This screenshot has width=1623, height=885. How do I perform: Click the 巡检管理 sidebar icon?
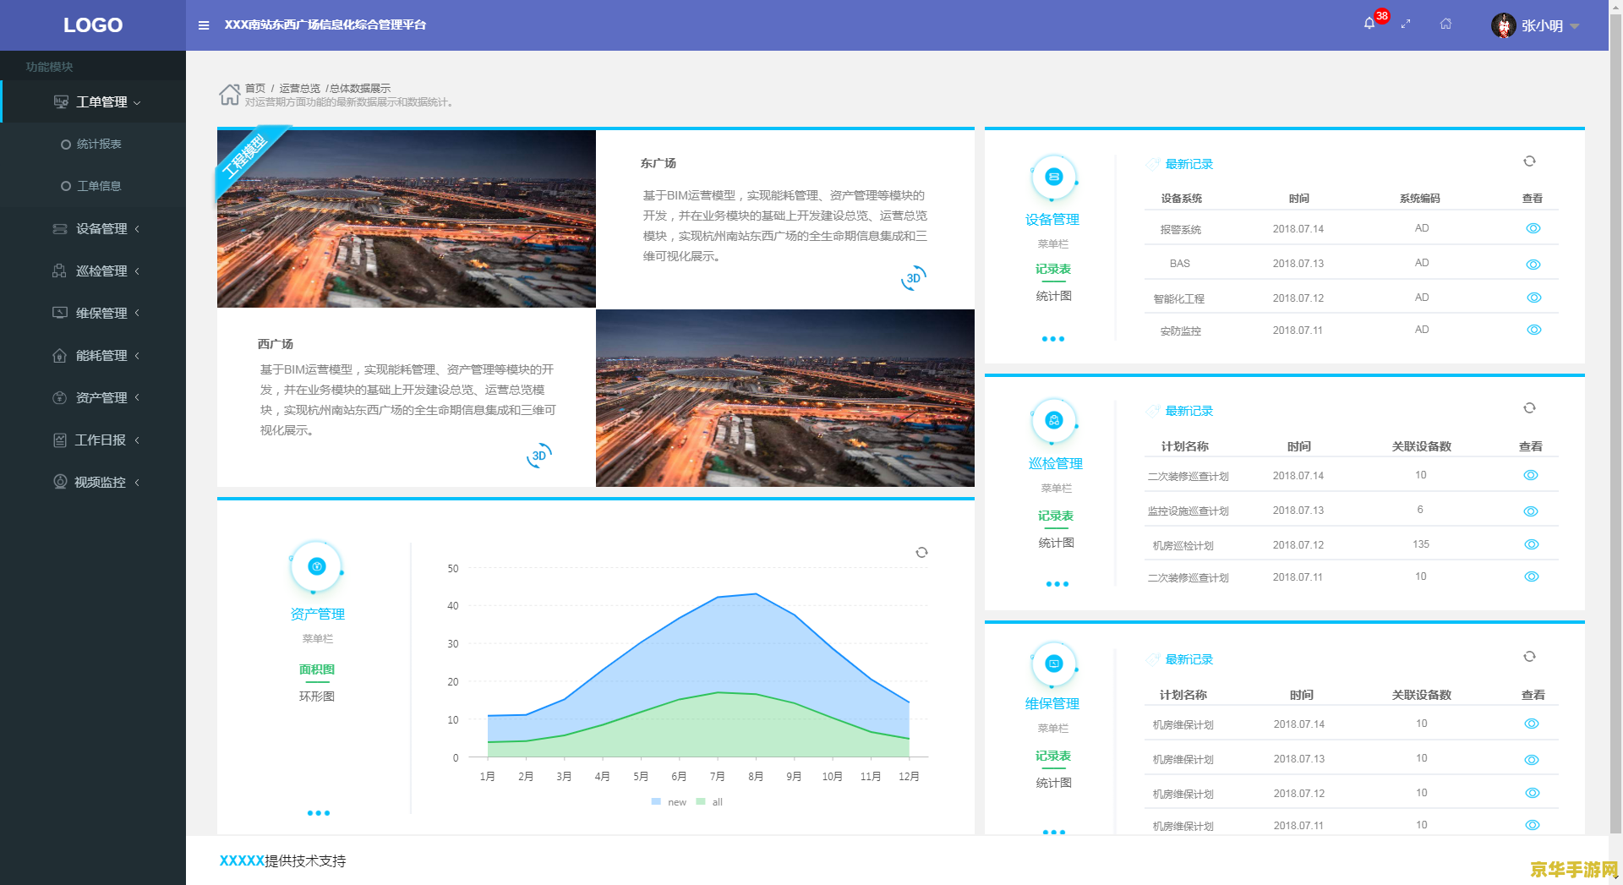59,271
